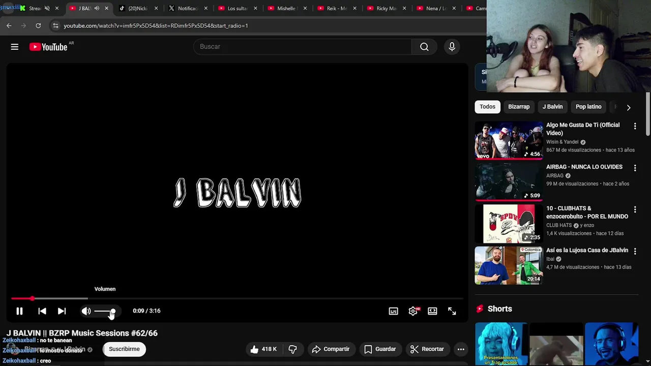The height and width of the screenshot is (366, 651).
Task: Switch to the Nena tab
Action: point(435,8)
